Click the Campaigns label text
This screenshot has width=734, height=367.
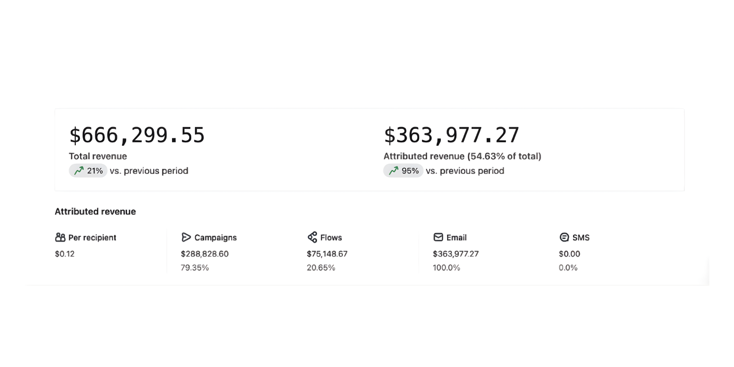[216, 237]
